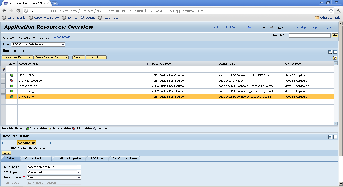Focus the Search for input field
The image size is (343, 187).
(x=310, y=35)
